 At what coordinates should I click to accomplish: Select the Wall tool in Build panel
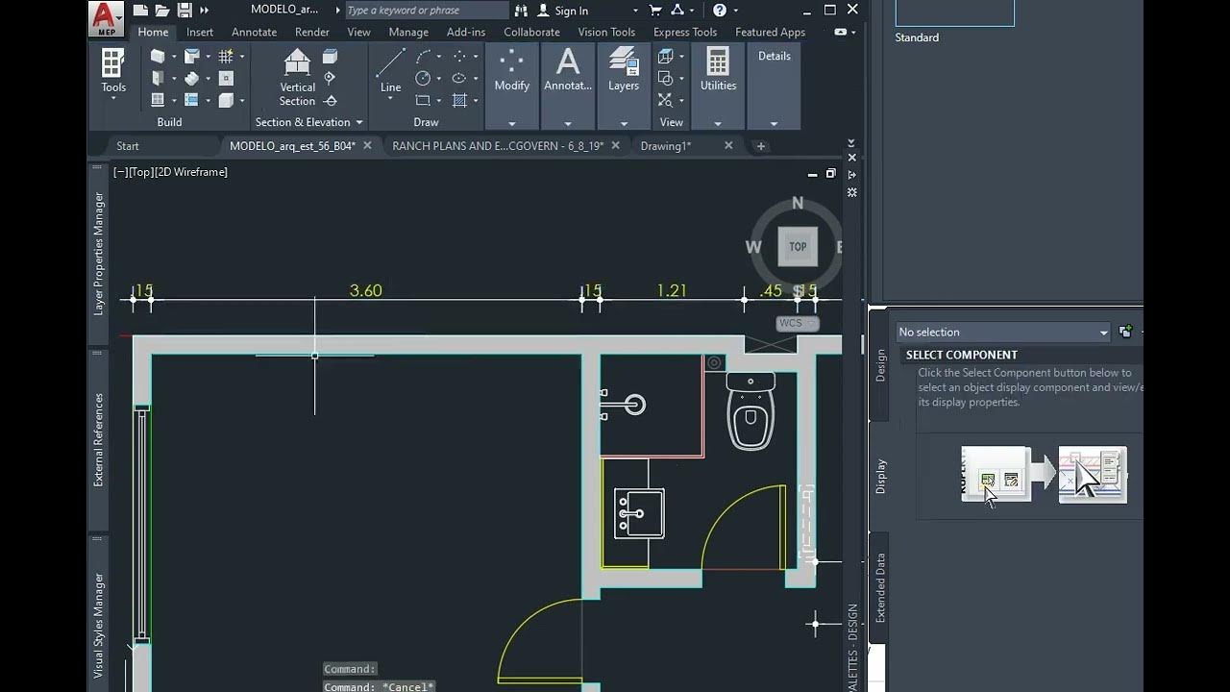click(x=158, y=57)
